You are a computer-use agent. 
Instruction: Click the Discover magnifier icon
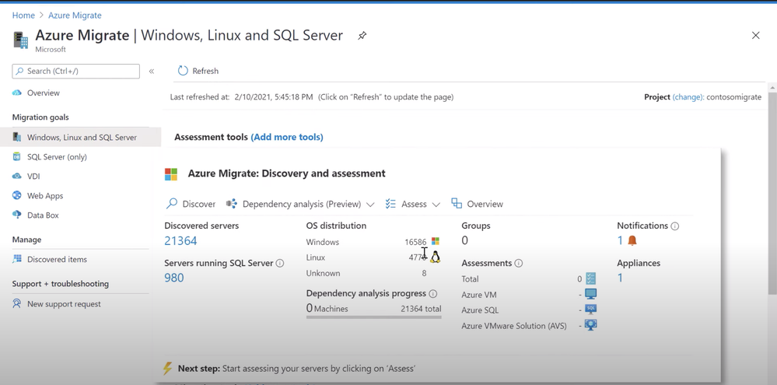coord(171,203)
